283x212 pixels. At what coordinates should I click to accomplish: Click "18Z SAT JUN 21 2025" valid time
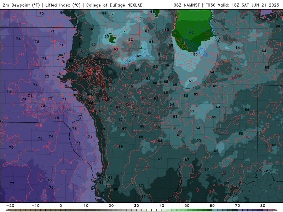pyautogui.click(x=255, y=5)
